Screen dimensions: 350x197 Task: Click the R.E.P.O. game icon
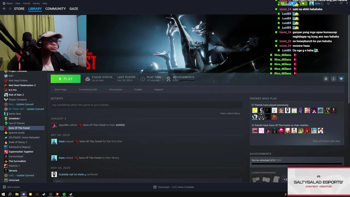(x=6, y=90)
